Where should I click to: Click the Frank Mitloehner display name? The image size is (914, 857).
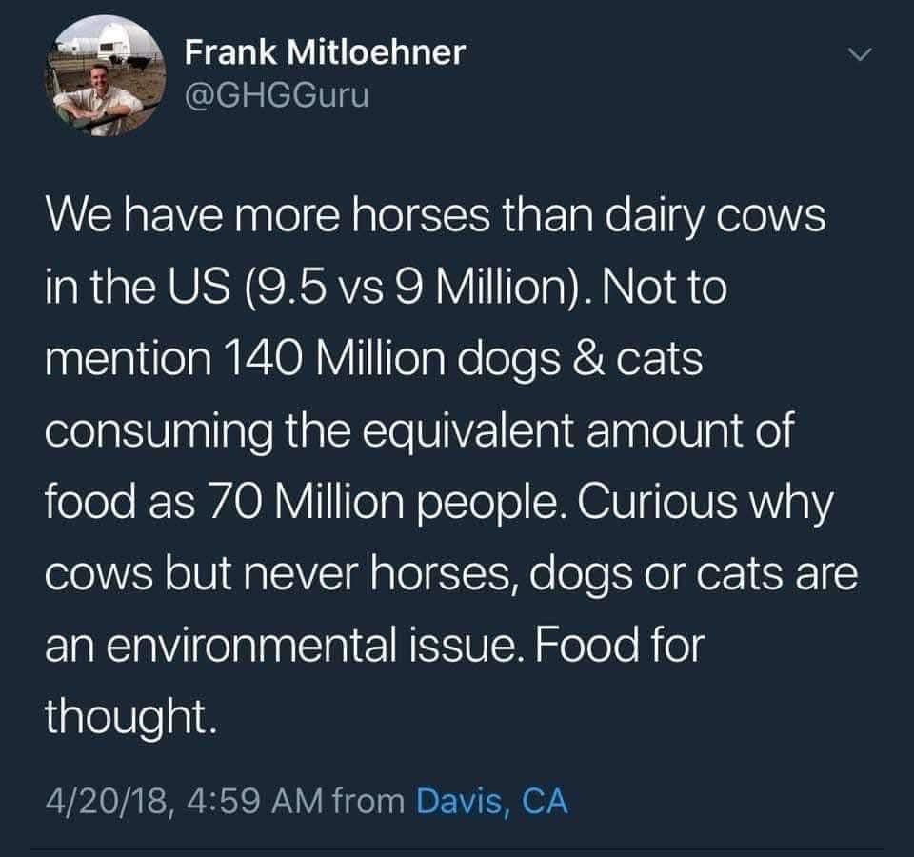(x=325, y=52)
